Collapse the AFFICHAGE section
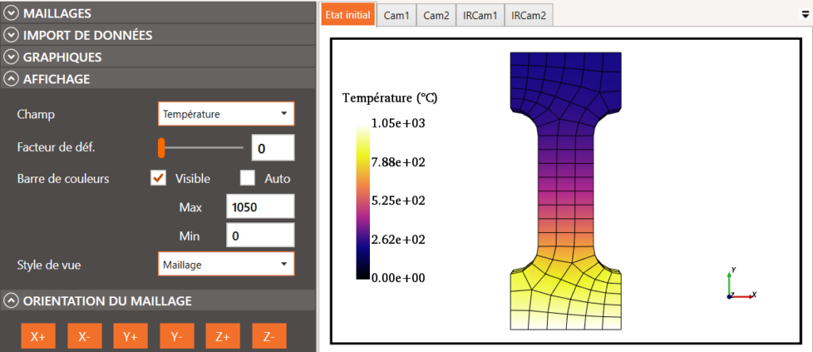 (158, 79)
